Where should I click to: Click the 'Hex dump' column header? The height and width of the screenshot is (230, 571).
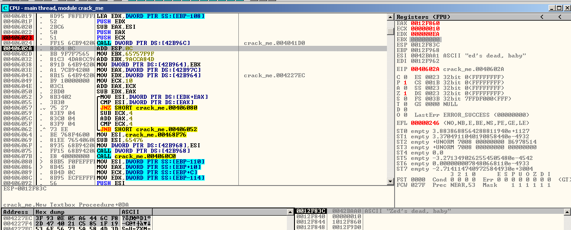point(76,212)
